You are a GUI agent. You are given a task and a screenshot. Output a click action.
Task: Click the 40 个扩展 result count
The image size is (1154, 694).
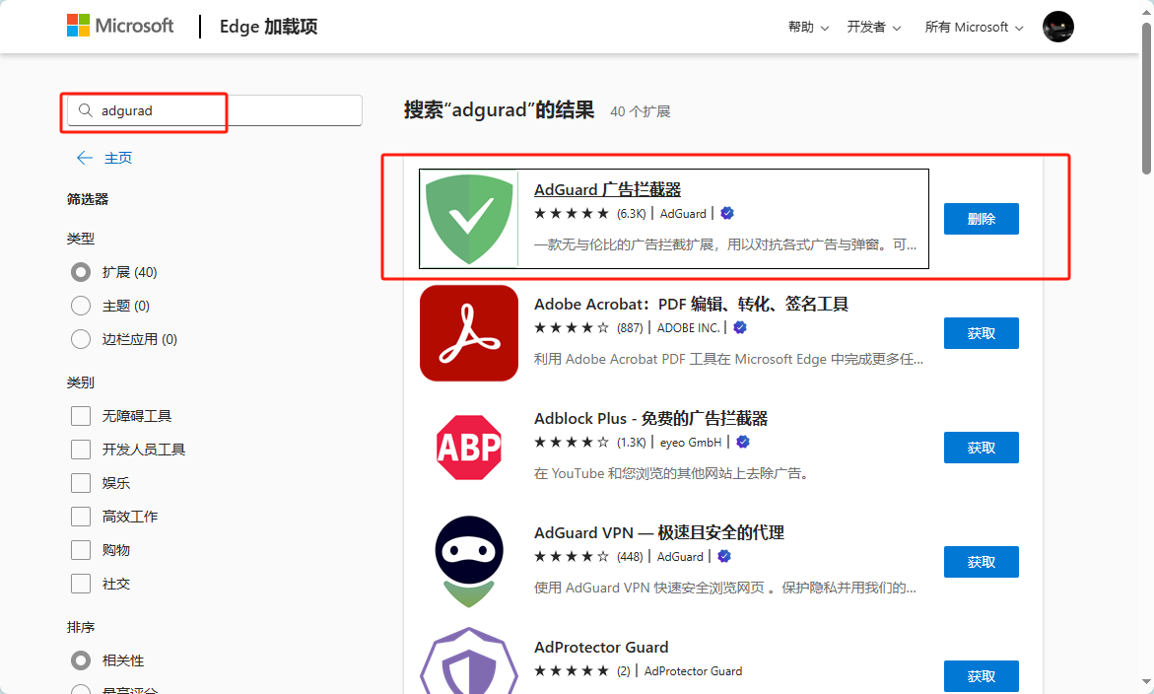tap(641, 111)
